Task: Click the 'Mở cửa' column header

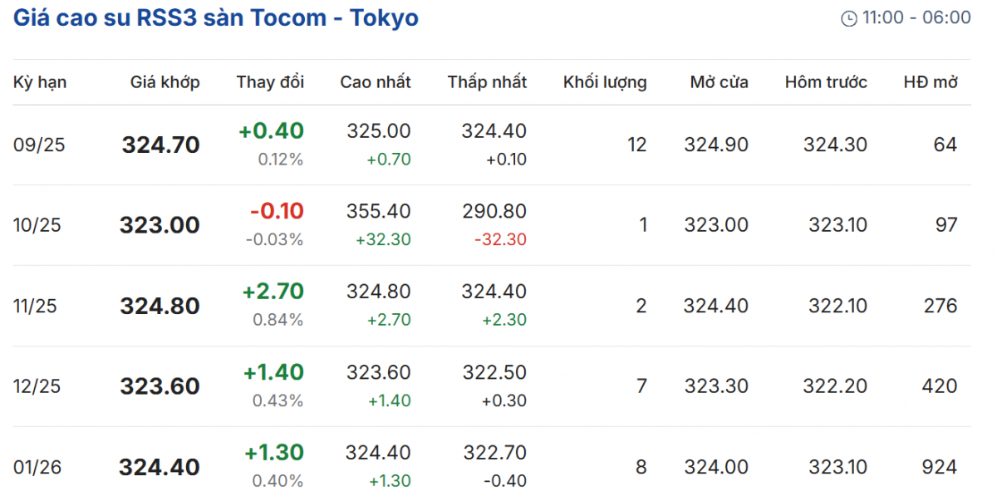Action: click(x=719, y=82)
